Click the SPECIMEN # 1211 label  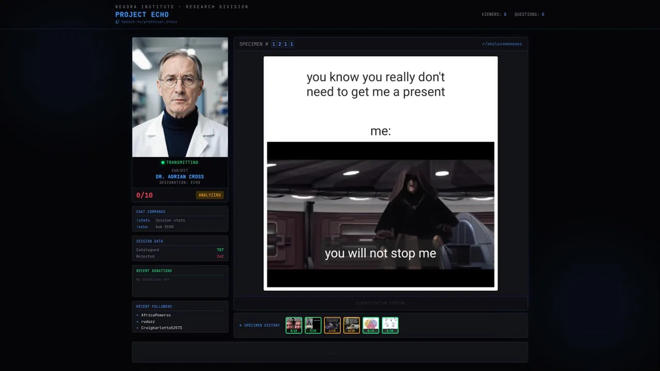point(267,44)
